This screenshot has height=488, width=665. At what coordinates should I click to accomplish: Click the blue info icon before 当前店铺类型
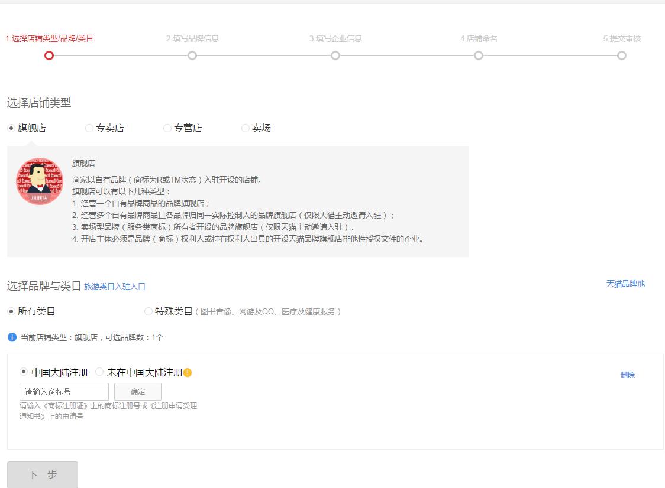12,337
